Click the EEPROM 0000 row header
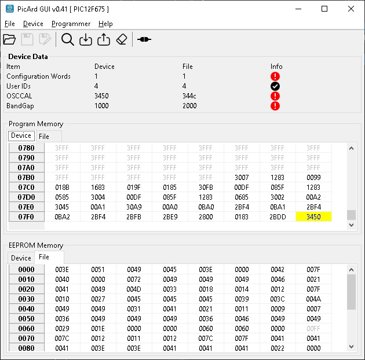 pyautogui.click(x=26, y=270)
